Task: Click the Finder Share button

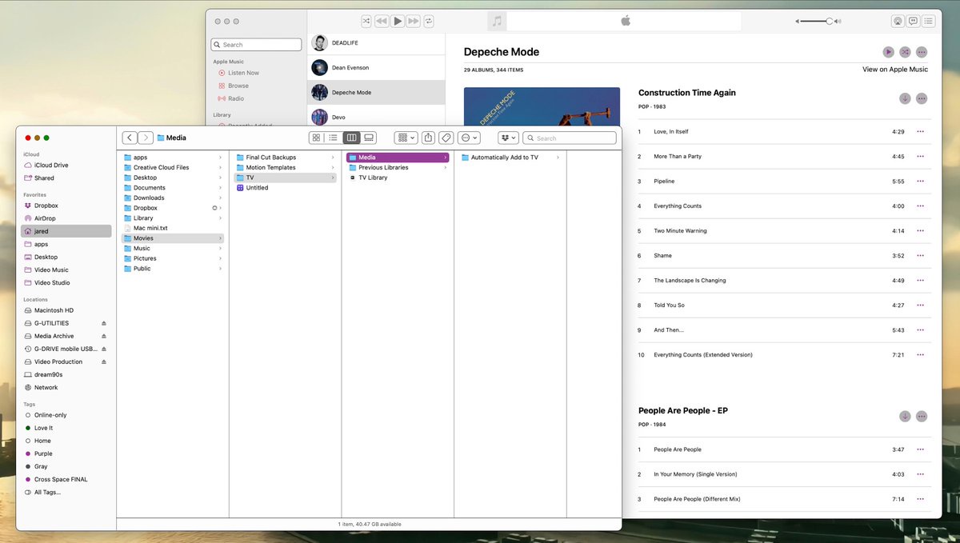Action: (429, 138)
